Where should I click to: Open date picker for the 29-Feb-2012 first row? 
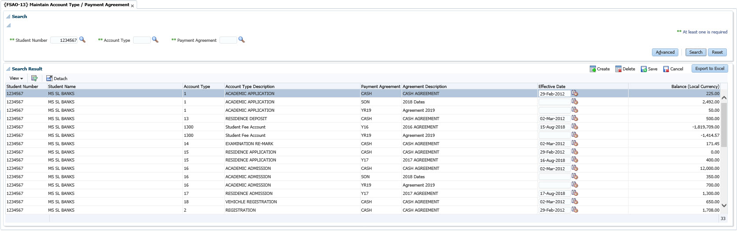click(x=575, y=94)
